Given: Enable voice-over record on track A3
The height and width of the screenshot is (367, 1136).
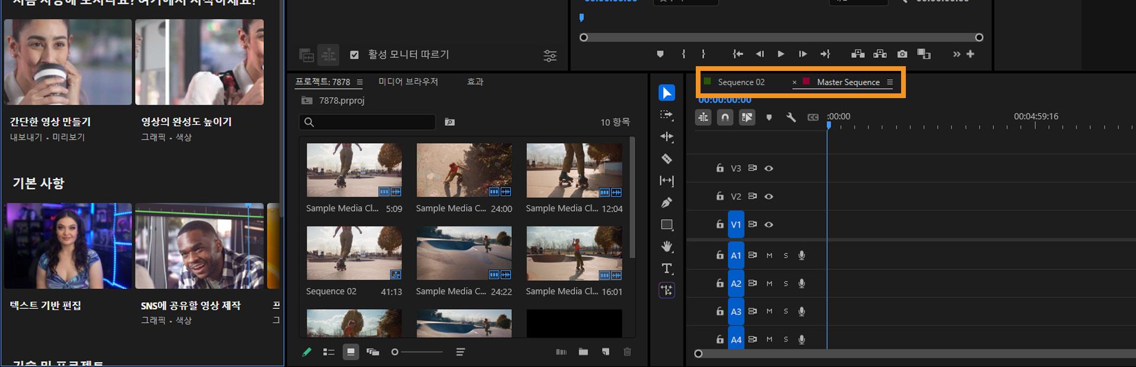Looking at the screenshot, I should [802, 311].
